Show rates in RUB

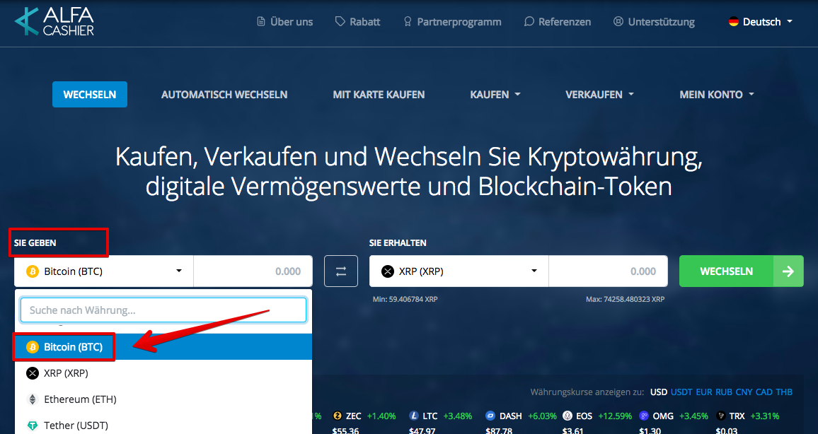click(724, 392)
